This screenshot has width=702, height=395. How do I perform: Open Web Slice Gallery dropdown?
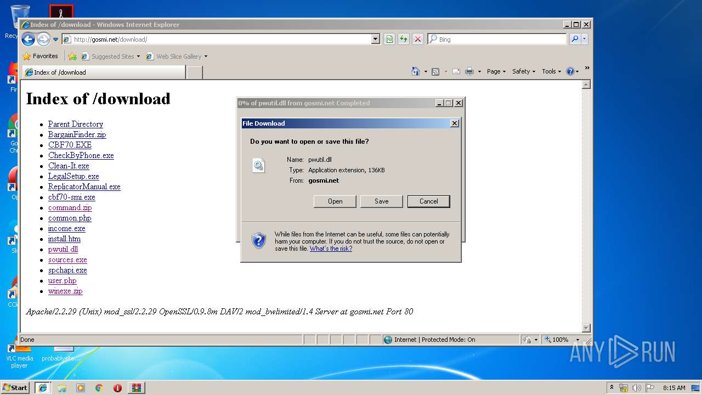pyautogui.click(x=177, y=56)
